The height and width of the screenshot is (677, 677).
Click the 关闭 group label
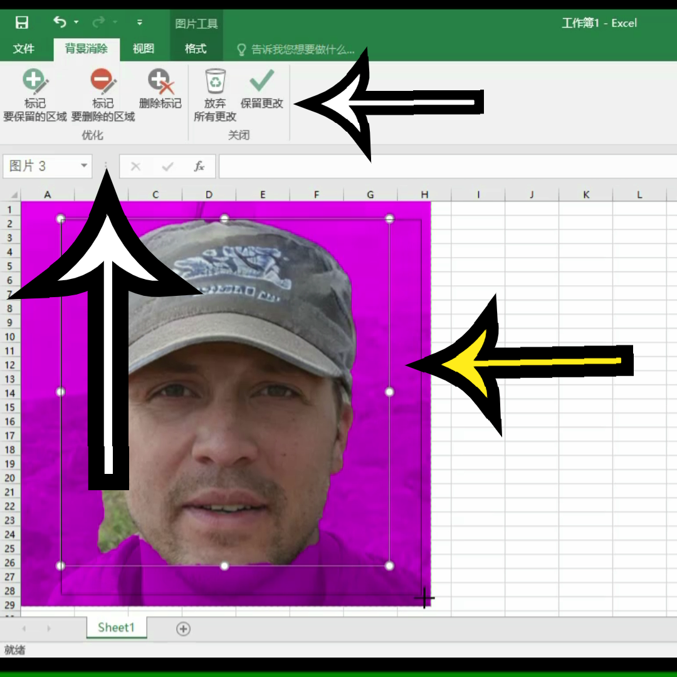(239, 135)
